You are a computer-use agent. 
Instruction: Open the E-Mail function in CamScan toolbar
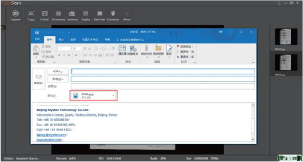[x=45, y=13]
